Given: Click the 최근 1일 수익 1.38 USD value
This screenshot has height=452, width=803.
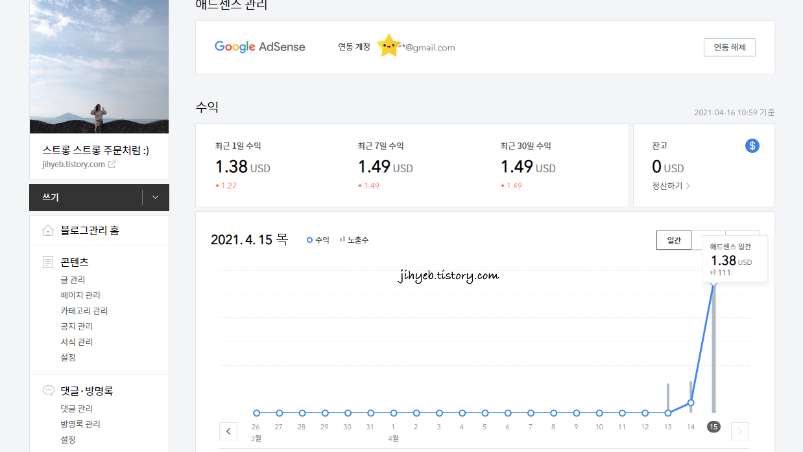Looking at the screenshot, I should pyautogui.click(x=243, y=167).
